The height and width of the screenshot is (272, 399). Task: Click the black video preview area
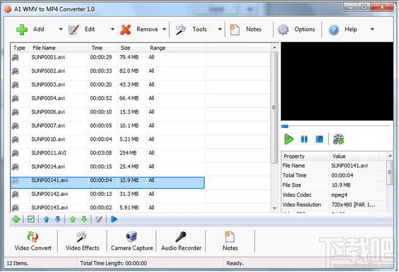click(x=337, y=81)
